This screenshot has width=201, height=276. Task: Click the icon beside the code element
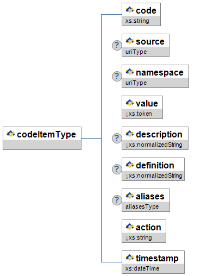130,10
